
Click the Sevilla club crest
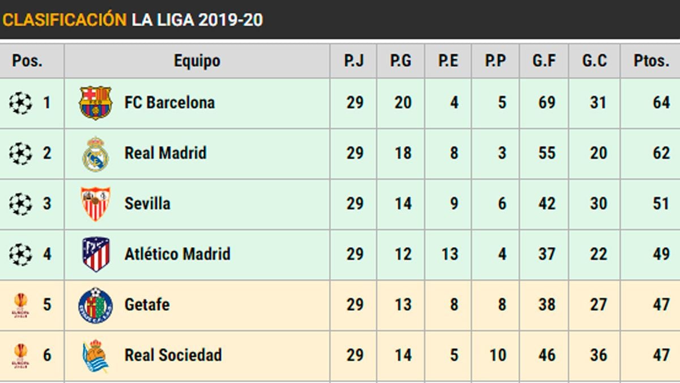(95, 204)
